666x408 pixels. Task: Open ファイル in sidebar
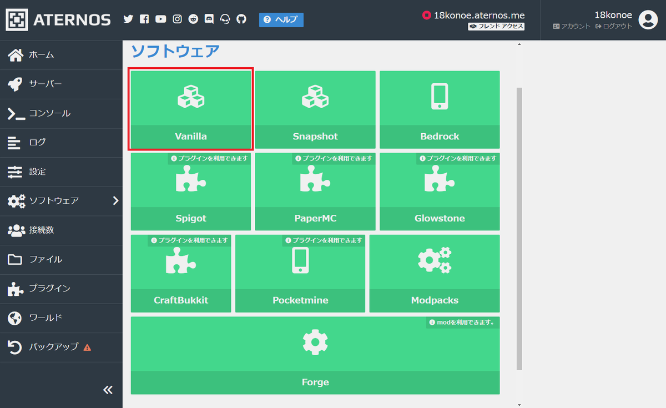[x=61, y=260]
